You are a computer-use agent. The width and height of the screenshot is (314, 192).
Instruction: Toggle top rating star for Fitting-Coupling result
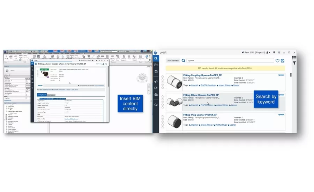point(163,77)
